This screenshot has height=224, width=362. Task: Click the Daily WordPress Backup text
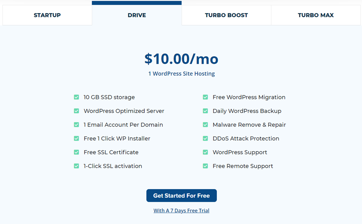(247, 111)
